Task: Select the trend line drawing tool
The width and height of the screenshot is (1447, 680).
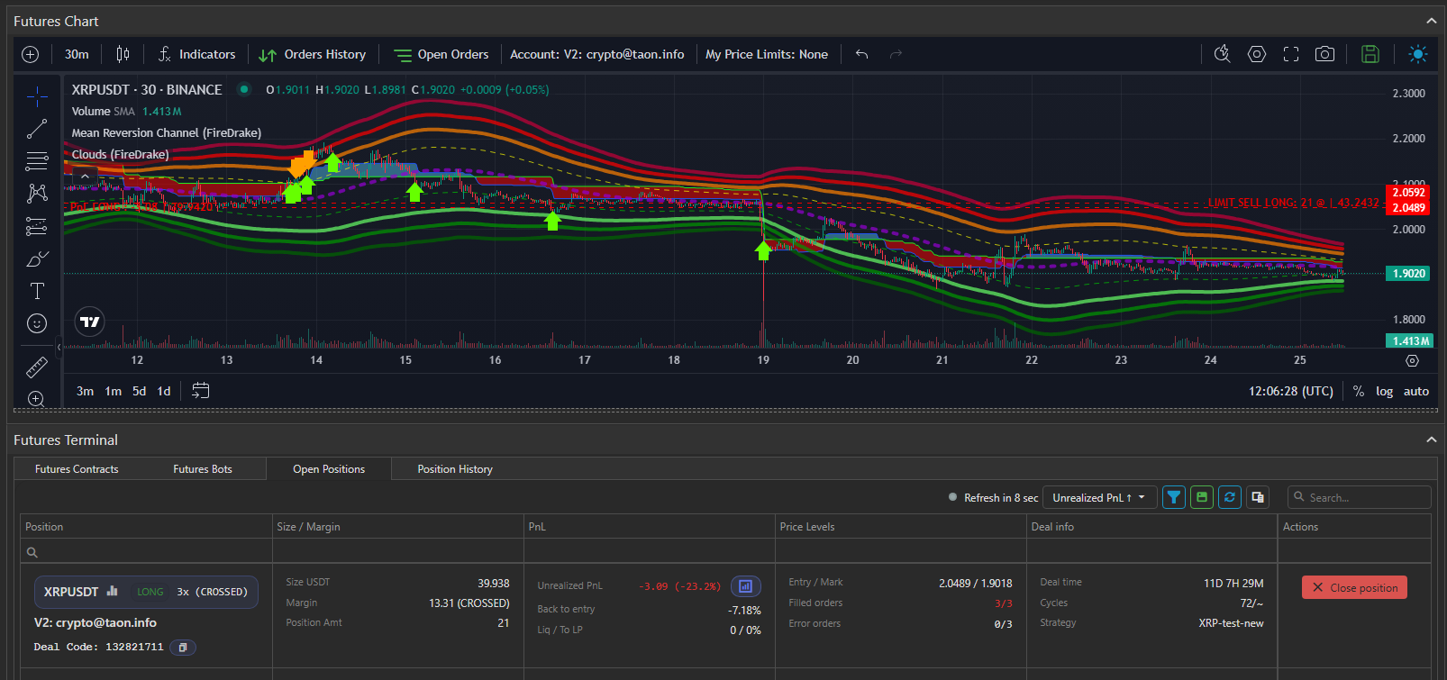Action: (37, 130)
